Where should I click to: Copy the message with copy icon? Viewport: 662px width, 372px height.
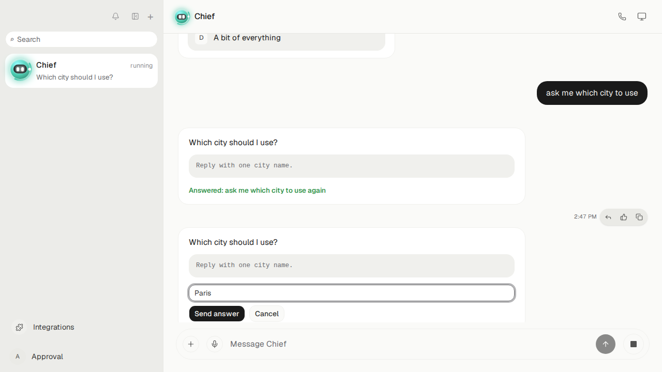click(639, 218)
